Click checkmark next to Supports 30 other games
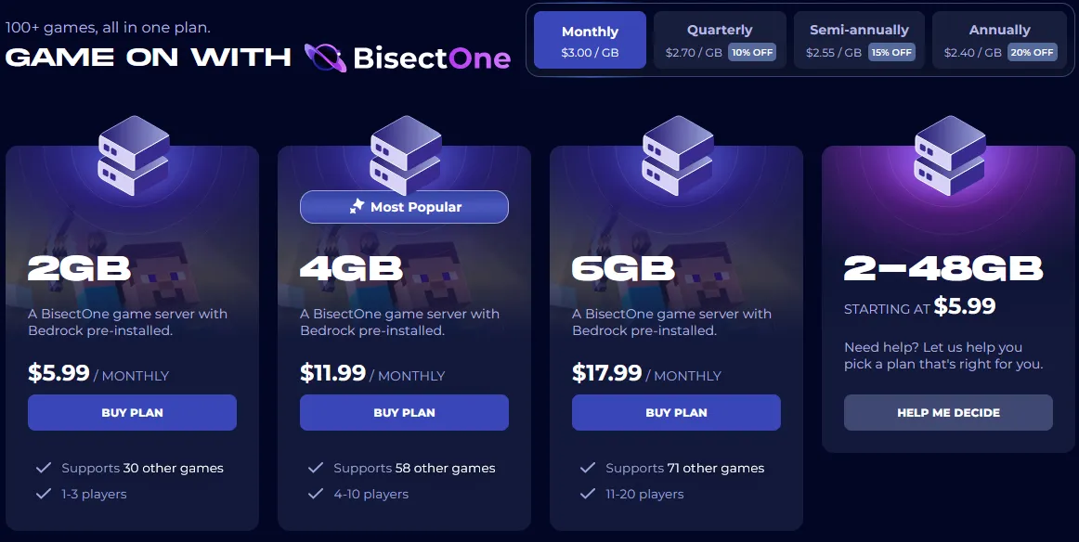This screenshot has width=1079, height=542. pos(43,468)
